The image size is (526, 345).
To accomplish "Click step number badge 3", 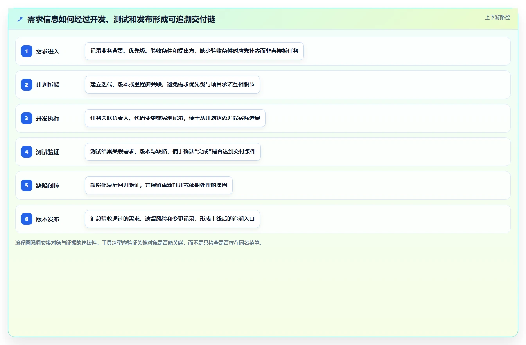I will point(27,118).
